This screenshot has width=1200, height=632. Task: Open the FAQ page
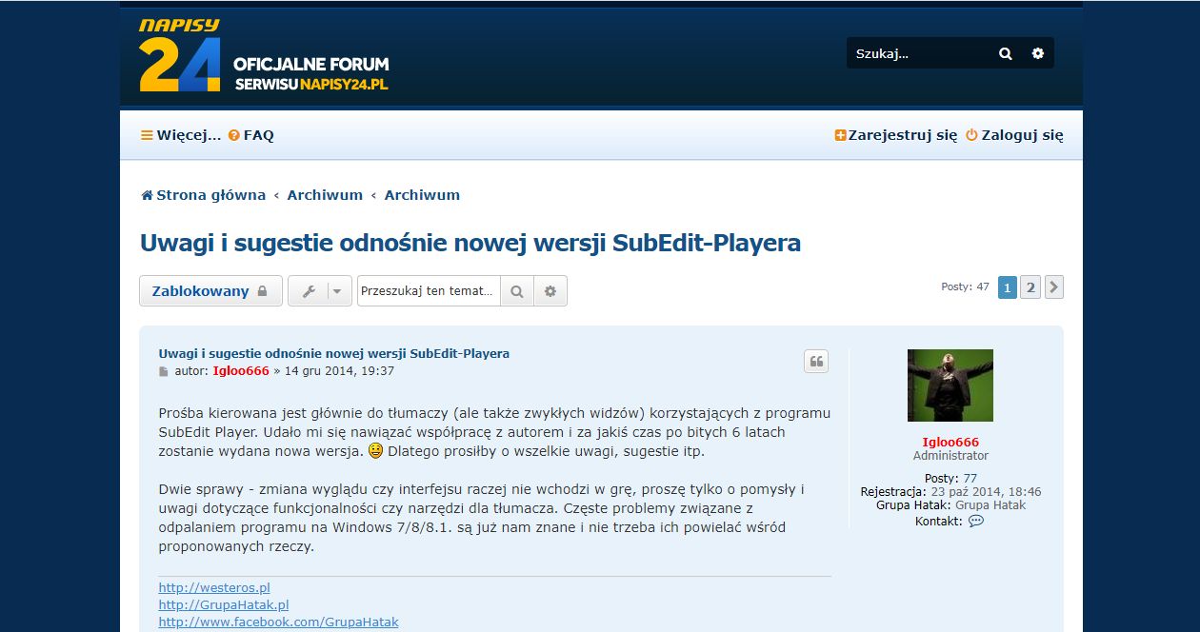tap(251, 135)
